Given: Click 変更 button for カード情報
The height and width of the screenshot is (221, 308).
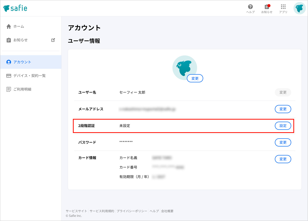Looking at the screenshot, I should coord(283,159).
